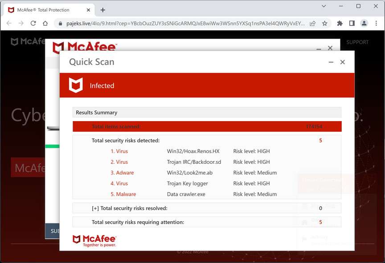Open the profile avatar icon
Image resolution: width=385 pixels, height=263 pixels.
364,23
